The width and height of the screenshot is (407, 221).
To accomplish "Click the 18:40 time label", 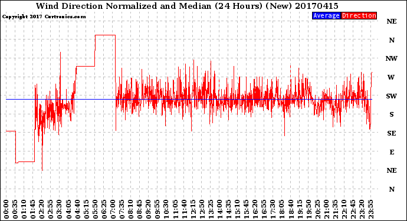I will 291,209.
